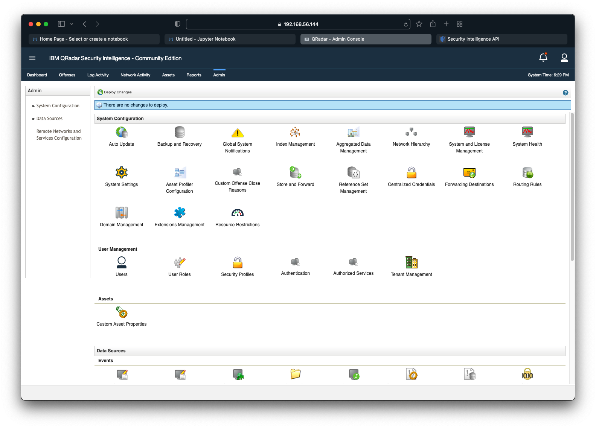The image size is (596, 428).
Task: Click the notifications bell icon
Action: [543, 58]
